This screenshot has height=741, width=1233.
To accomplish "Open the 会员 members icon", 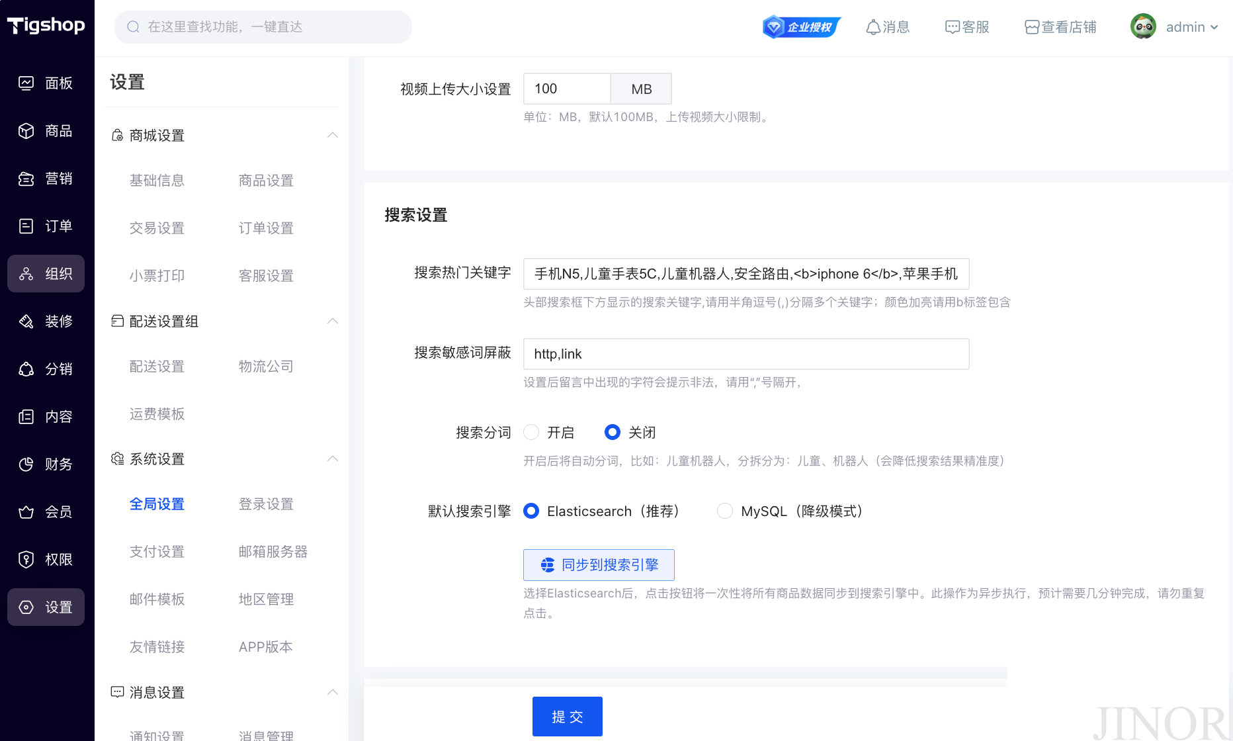I will tap(26, 511).
